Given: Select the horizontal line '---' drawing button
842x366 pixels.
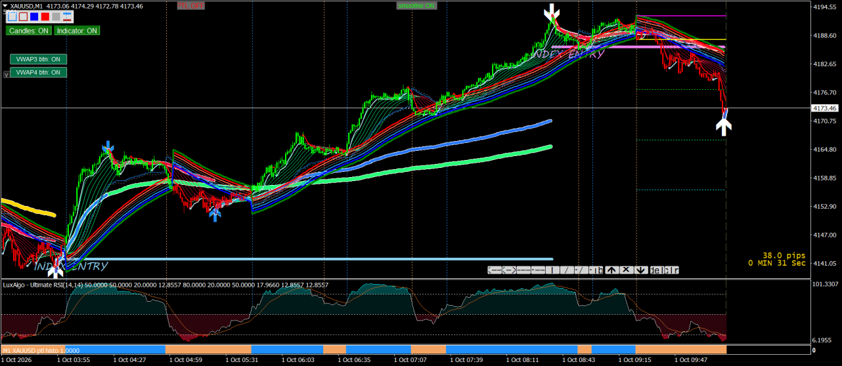Looking at the screenshot, I should point(523,270).
